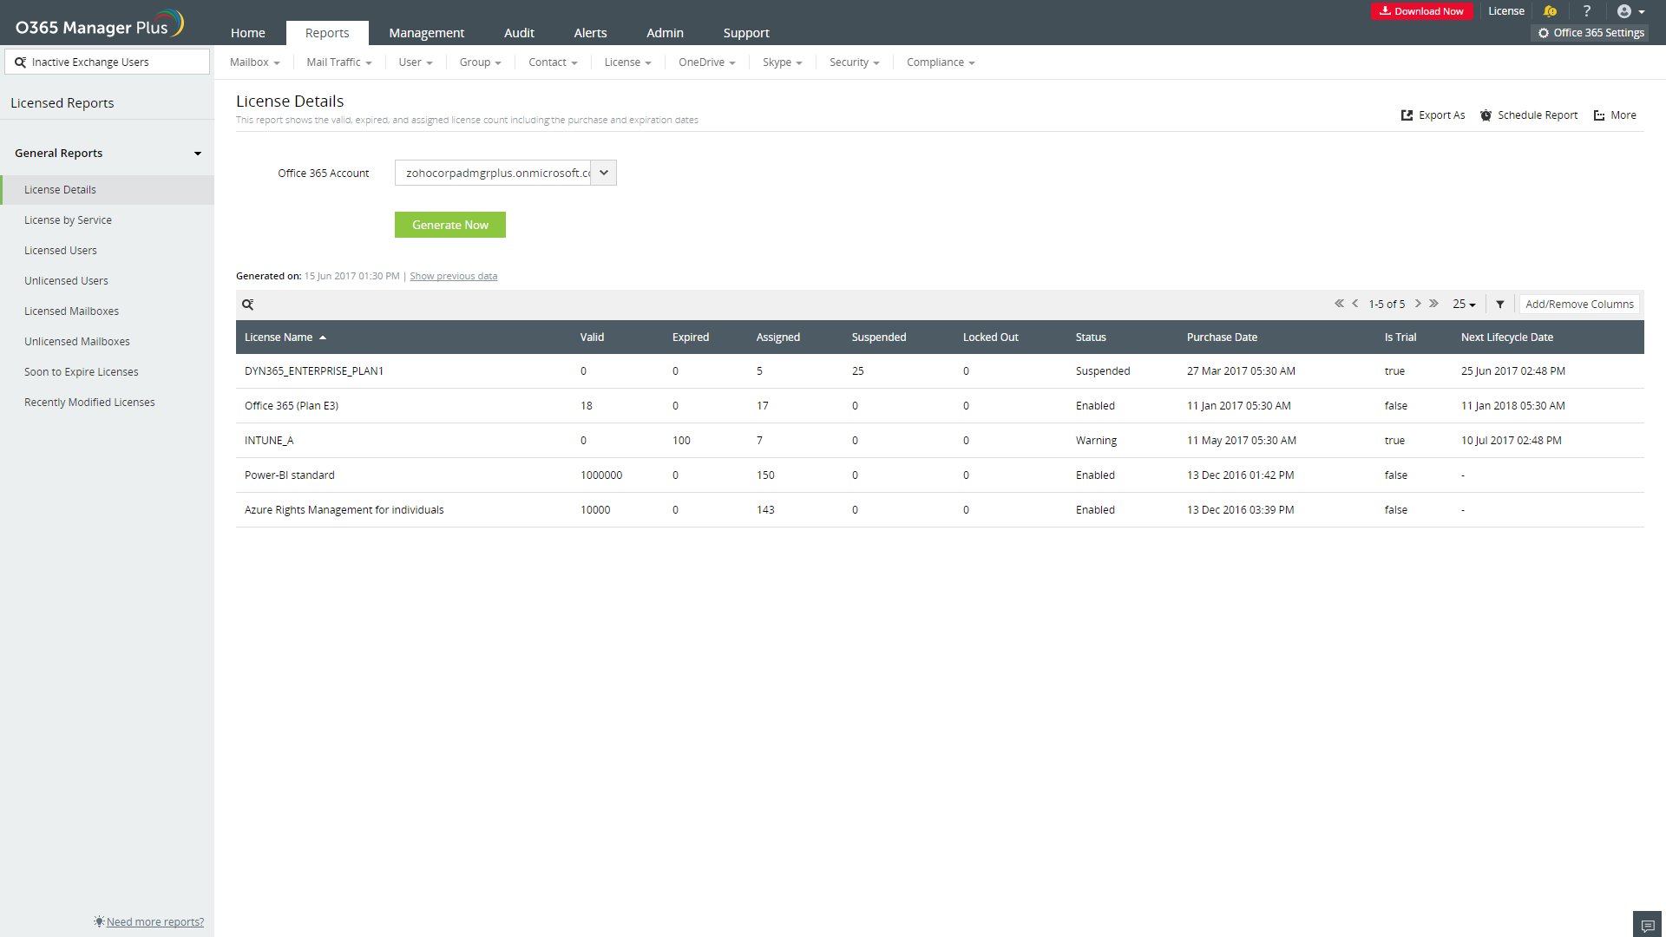Click Azure Rights Management for individuals
Image resolution: width=1666 pixels, height=937 pixels.
click(344, 510)
